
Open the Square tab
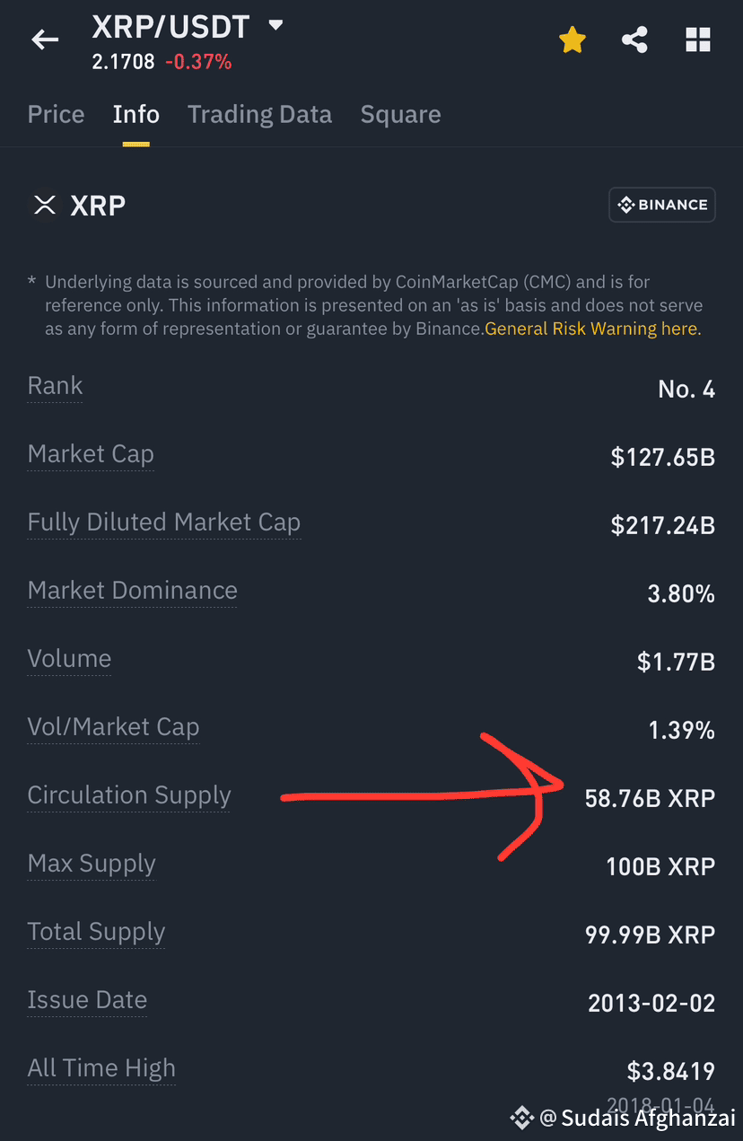click(400, 114)
